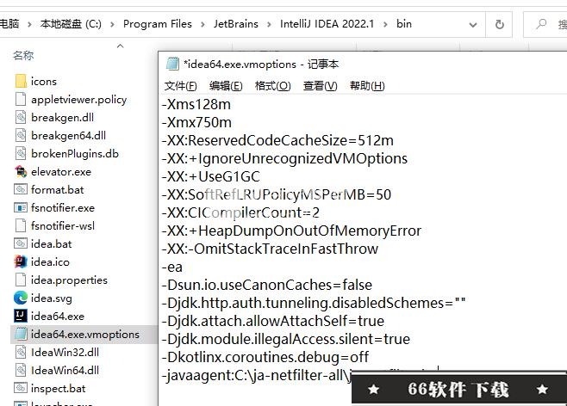This screenshot has height=406, width=567.
Task: Click the idea.properties file icon
Action: (21, 280)
